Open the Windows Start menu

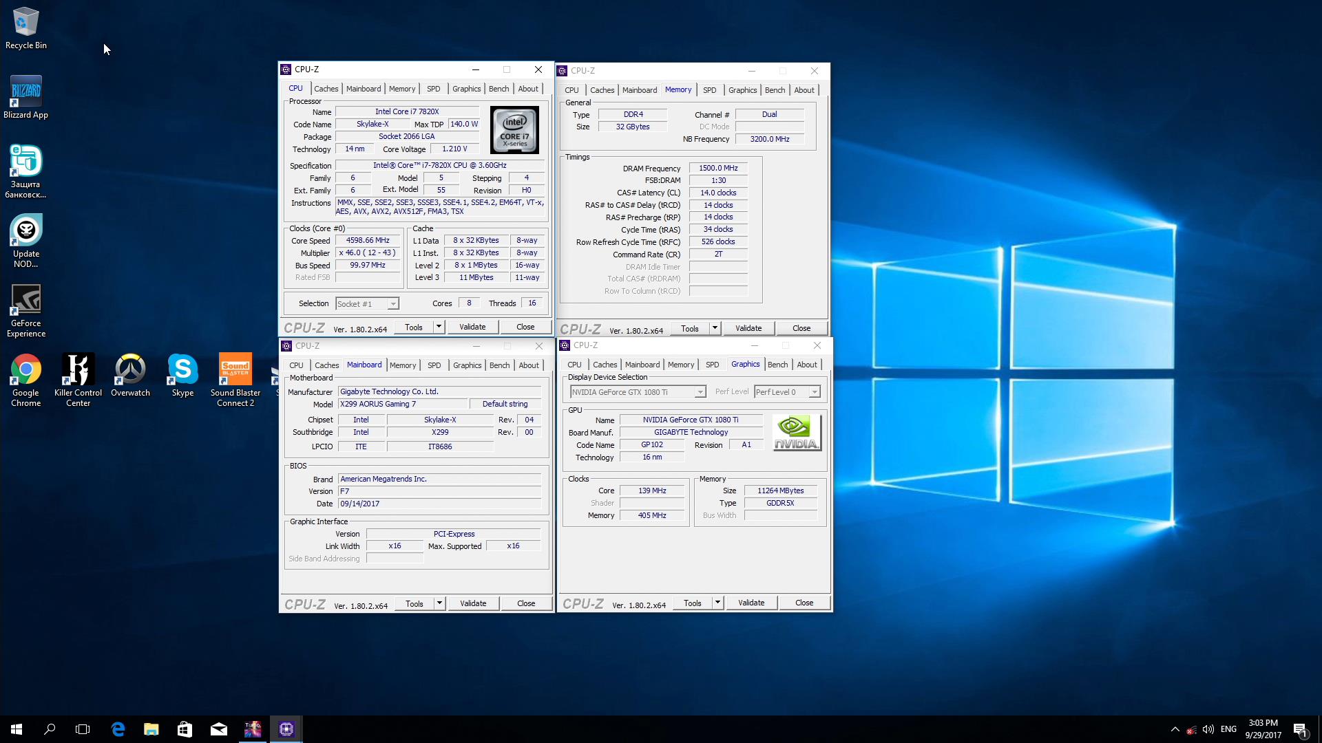click(17, 729)
